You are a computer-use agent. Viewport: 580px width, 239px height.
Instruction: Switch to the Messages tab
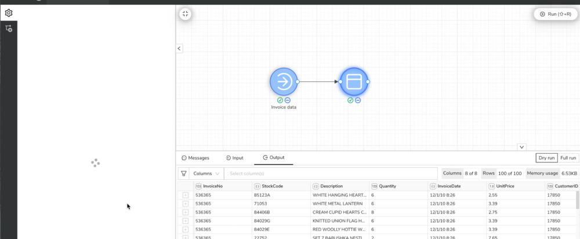pos(195,158)
